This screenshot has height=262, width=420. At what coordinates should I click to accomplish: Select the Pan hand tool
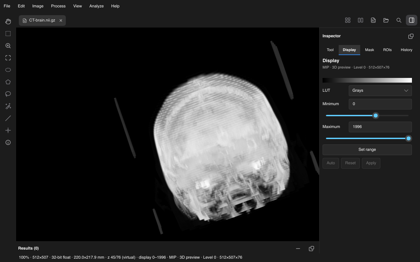pos(8,21)
